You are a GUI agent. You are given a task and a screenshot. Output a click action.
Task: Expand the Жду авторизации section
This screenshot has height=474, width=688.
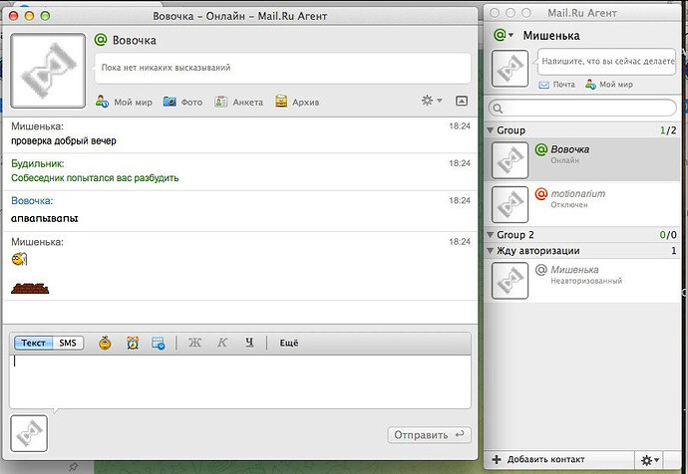click(491, 251)
